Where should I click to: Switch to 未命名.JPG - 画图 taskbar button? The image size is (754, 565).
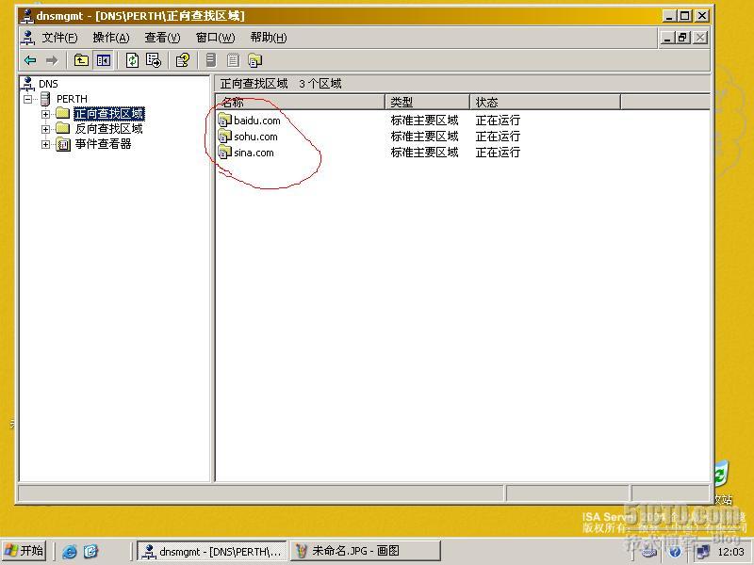[366, 551]
